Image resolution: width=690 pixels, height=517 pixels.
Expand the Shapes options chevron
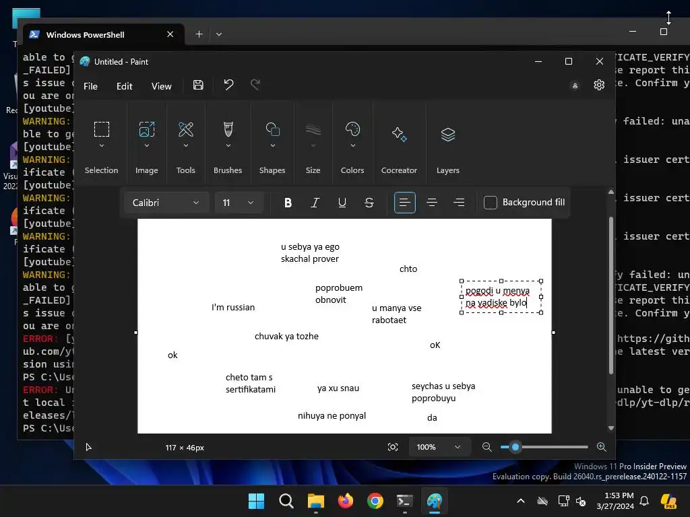click(x=272, y=146)
